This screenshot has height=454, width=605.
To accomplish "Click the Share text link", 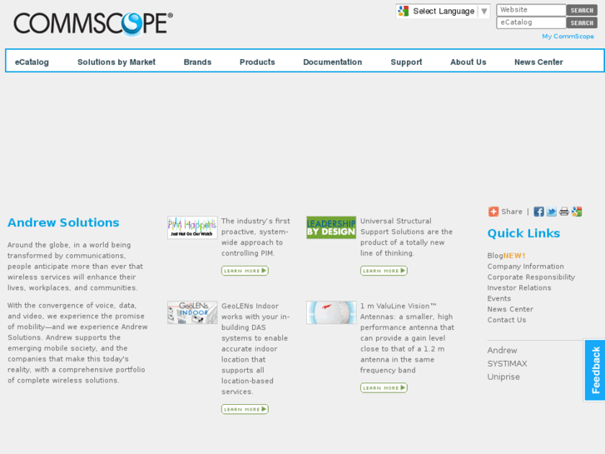I will pos(512,212).
